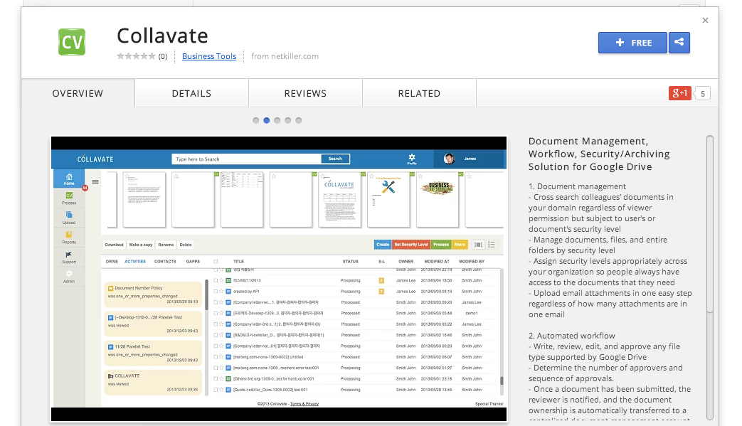Select the second (active) carousel dot
The image size is (742, 426).
[x=266, y=121]
